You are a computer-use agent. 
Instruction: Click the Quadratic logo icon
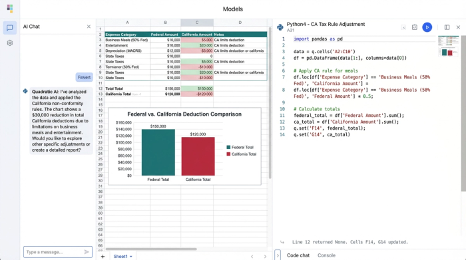10,8
